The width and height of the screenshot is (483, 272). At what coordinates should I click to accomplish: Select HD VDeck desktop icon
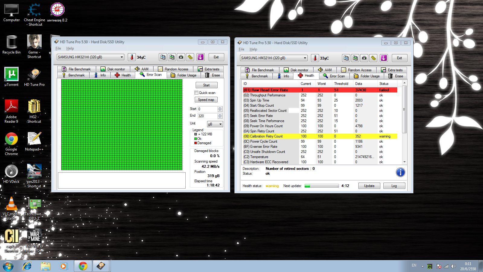point(11,174)
